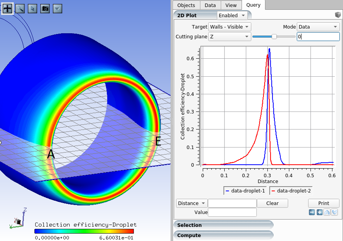The image size is (343, 241).
Task: Activate the zoom magnifier tool
Action: point(20,8)
